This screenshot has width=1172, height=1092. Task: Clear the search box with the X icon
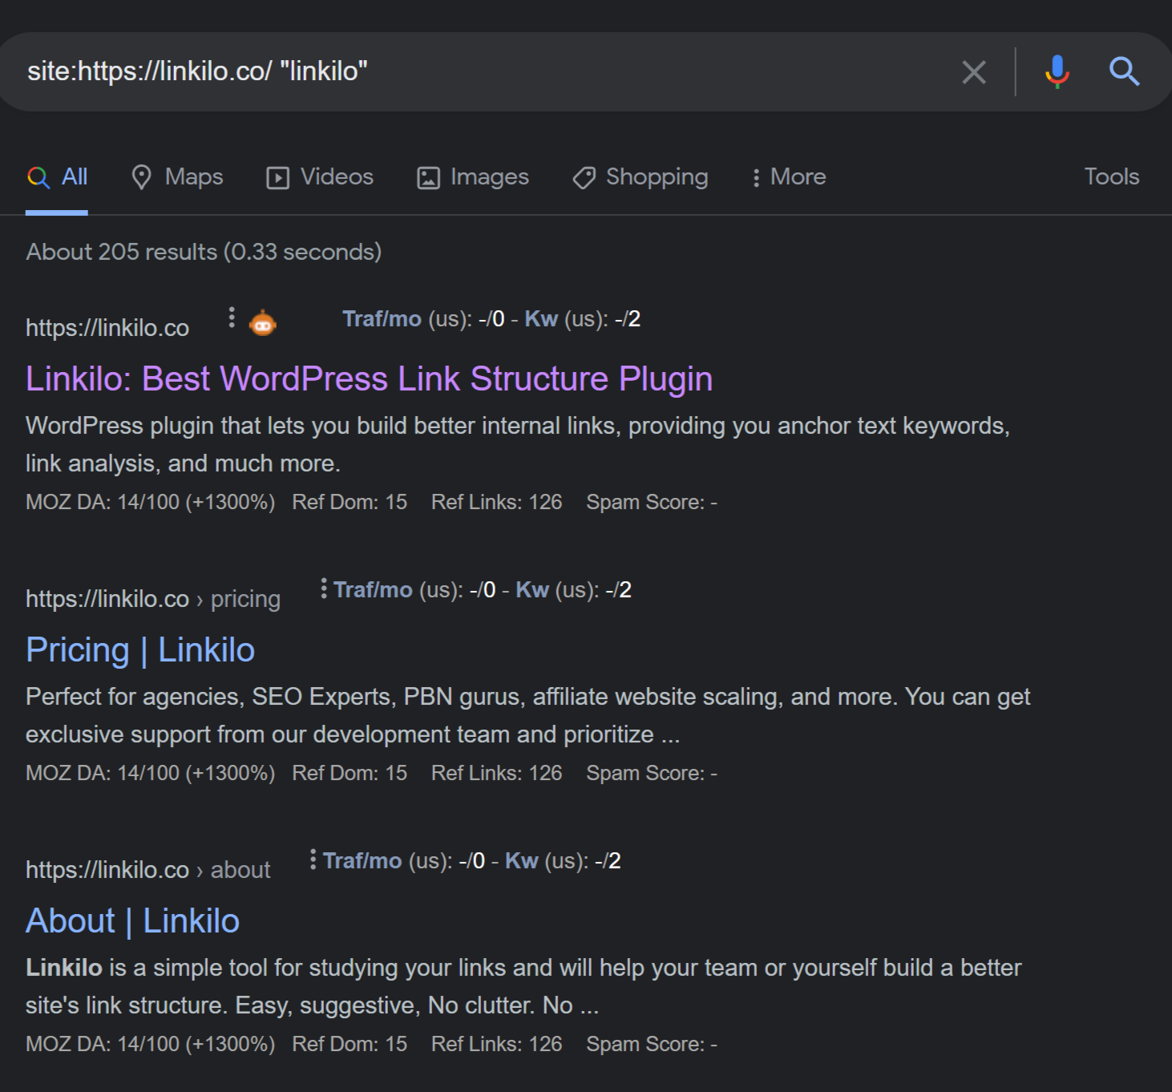point(974,72)
